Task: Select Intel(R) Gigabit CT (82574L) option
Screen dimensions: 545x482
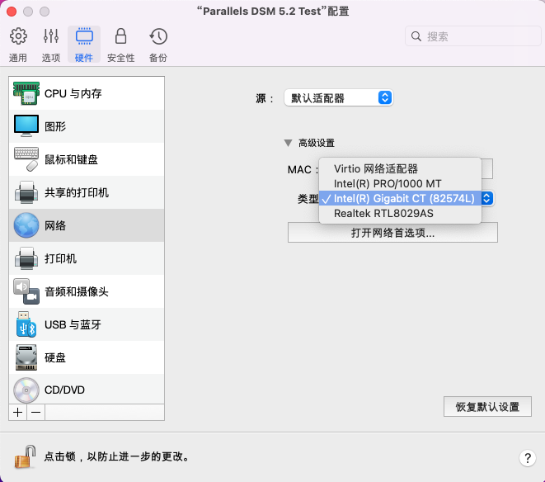Action: pos(400,198)
